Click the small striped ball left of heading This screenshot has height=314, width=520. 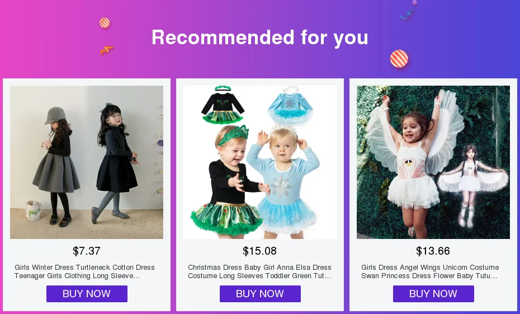point(105,23)
